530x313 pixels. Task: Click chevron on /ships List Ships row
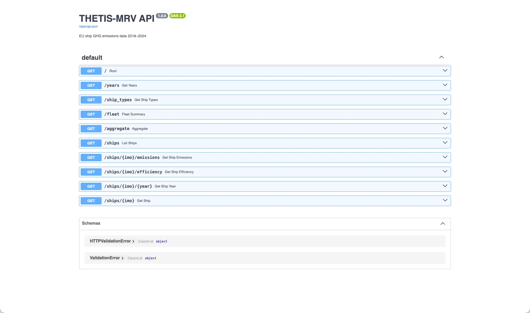pos(445,143)
